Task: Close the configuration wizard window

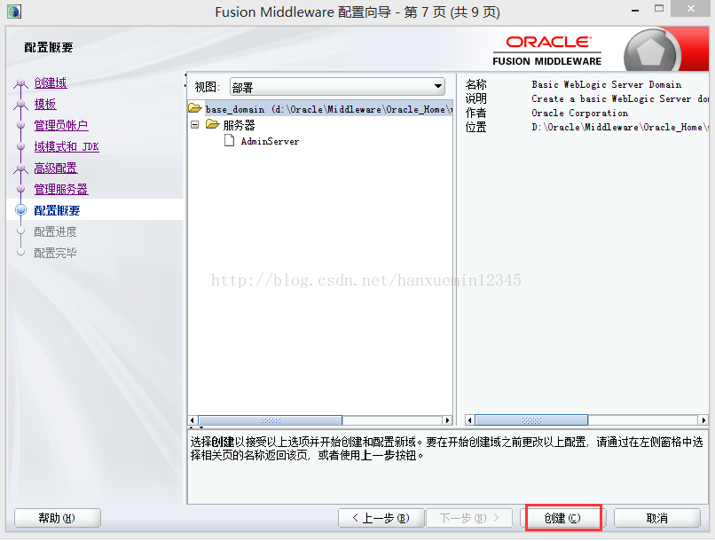Action: coord(691,9)
